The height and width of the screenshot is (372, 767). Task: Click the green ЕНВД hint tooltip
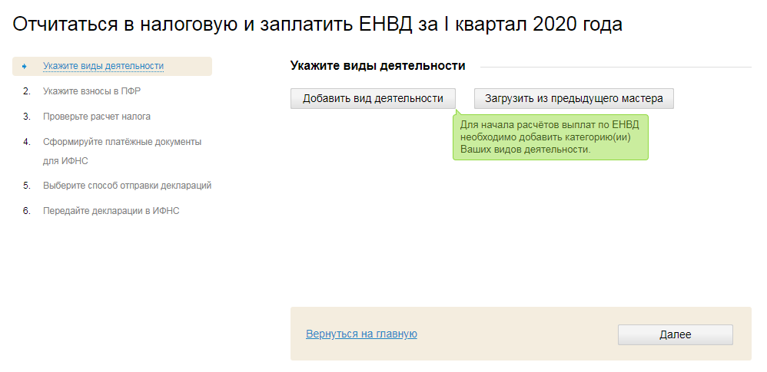pos(550,137)
